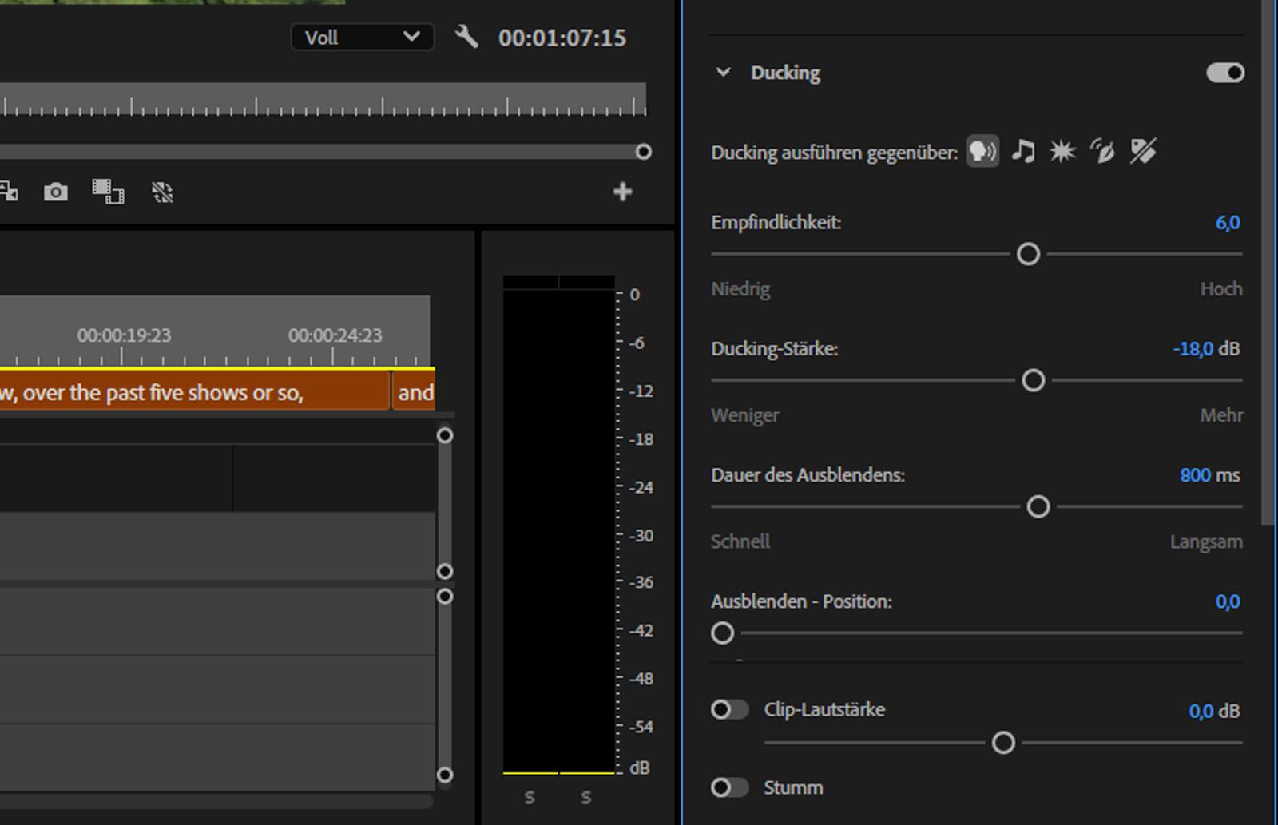The height and width of the screenshot is (825, 1278).
Task: Collapse the Ducking section chevron
Action: 724,73
